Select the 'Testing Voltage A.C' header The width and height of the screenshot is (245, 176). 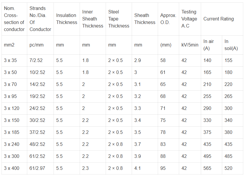(189, 19)
